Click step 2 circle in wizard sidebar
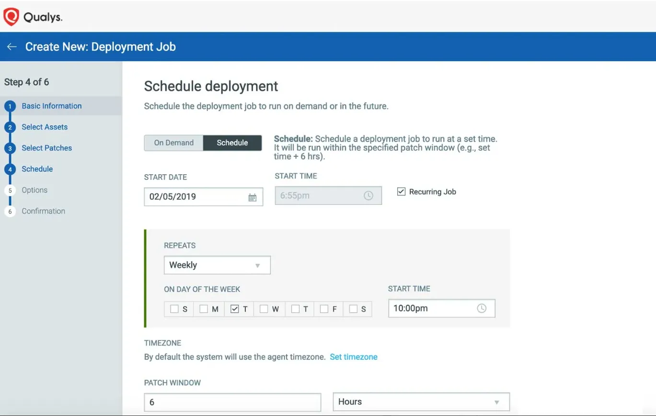The width and height of the screenshot is (656, 416). coord(10,127)
